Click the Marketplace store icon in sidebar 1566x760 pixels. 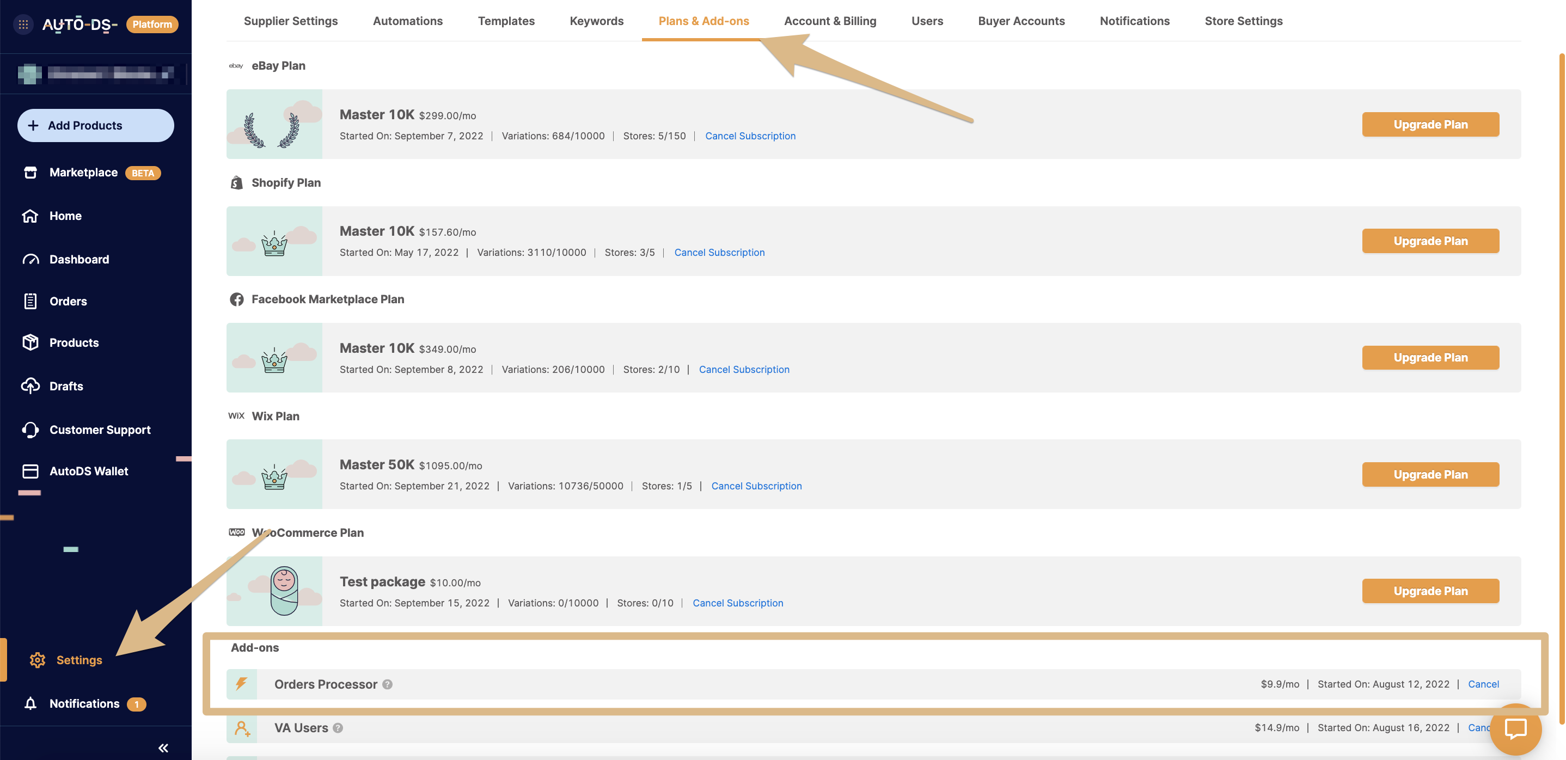pyautogui.click(x=30, y=173)
